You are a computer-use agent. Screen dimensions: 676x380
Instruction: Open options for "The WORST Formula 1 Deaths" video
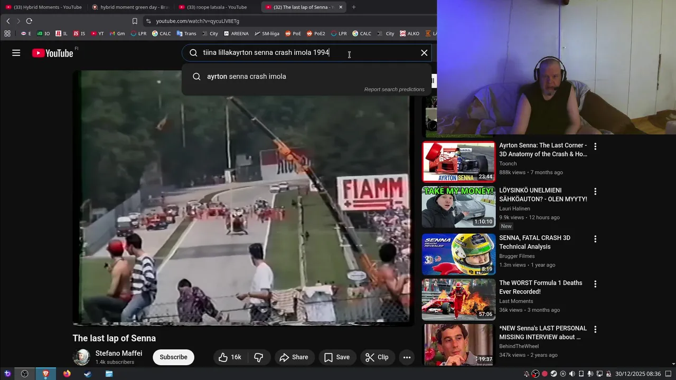click(x=595, y=284)
